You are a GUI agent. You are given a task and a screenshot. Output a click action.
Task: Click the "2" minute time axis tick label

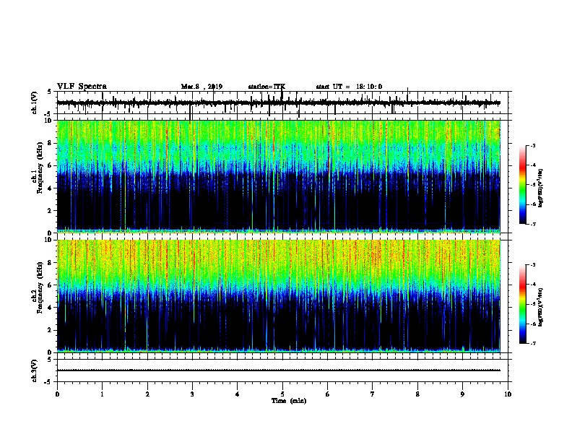147,394
